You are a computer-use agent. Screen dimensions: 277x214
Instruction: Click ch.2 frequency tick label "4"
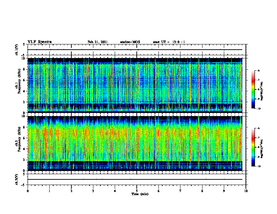(x=24, y=149)
